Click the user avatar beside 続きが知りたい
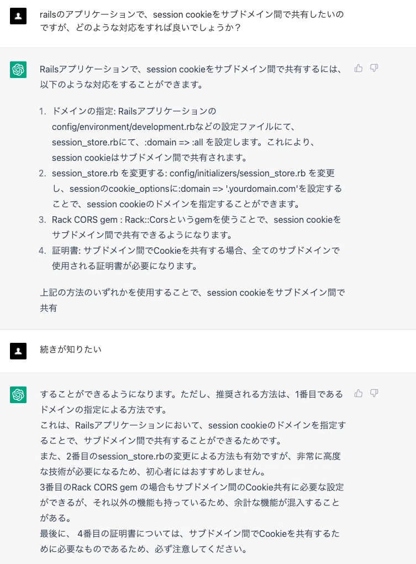Image resolution: width=416 pixels, height=564 pixels. click(x=18, y=351)
